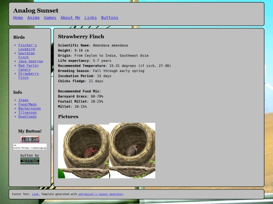The image size is (273, 204).
Task: Click the Strawberry Finch page heading
Action: 81,36
